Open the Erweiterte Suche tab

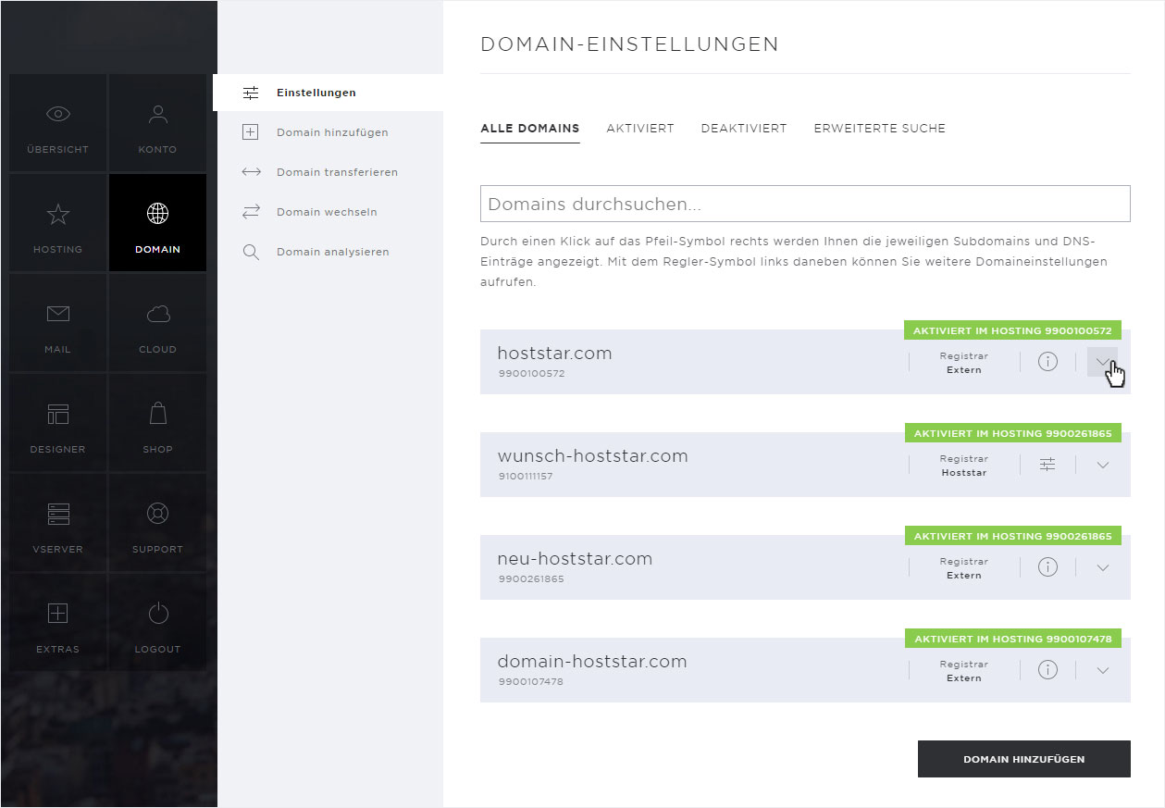880,129
